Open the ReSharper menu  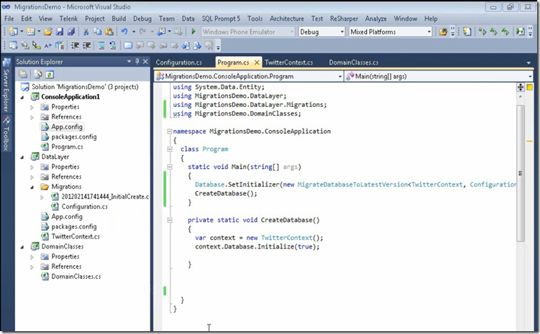click(344, 19)
